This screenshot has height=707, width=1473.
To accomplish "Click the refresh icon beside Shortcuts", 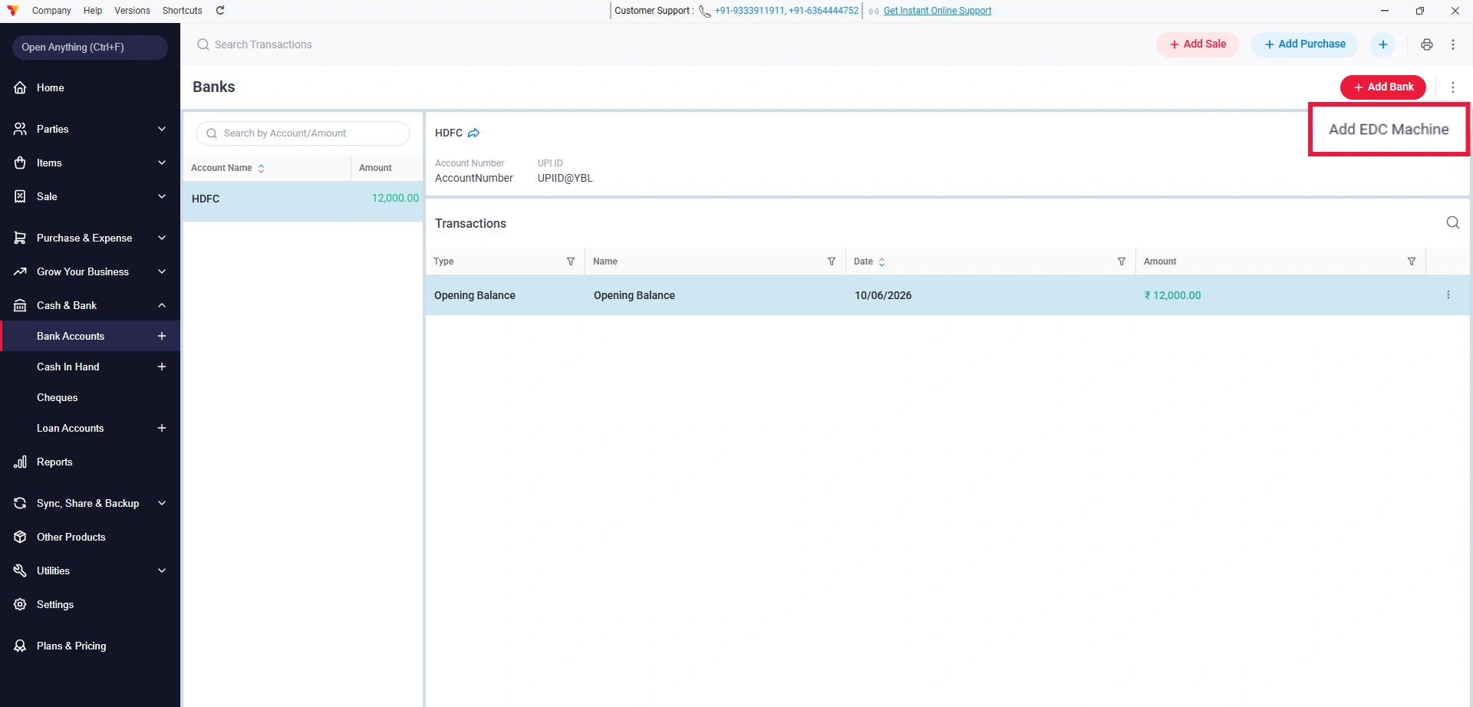I will coord(220,11).
